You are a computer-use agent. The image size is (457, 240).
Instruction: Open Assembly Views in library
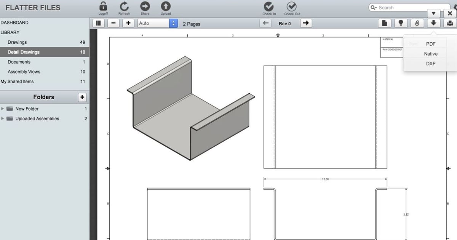tap(24, 72)
